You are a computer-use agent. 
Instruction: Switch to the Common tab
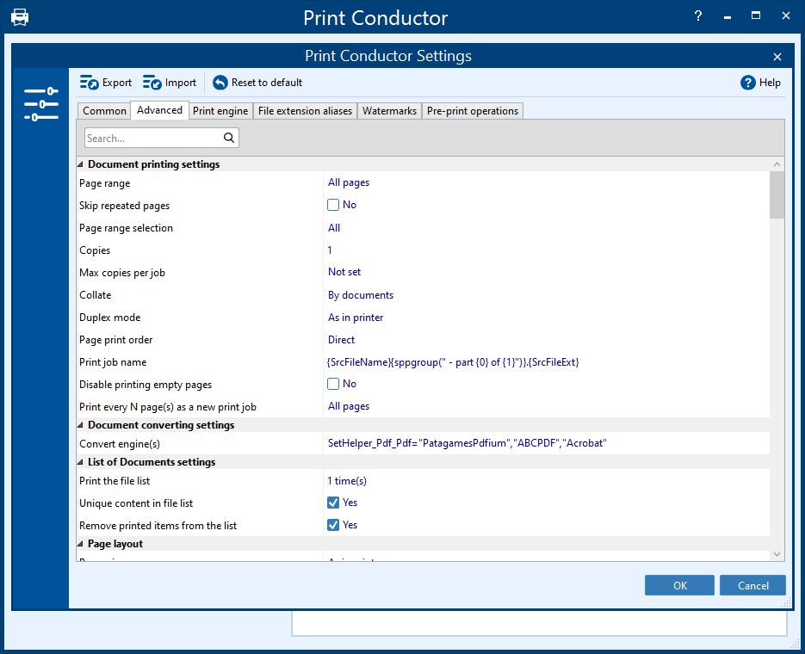click(103, 110)
